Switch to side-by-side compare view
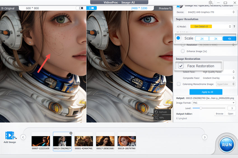Image resolution: width=238 pixels, height=158 pixels. pyautogui.click(x=91, y=8)
